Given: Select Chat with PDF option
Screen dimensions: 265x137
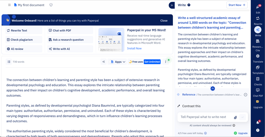Looking at the screenshot, I should point(70,31).
